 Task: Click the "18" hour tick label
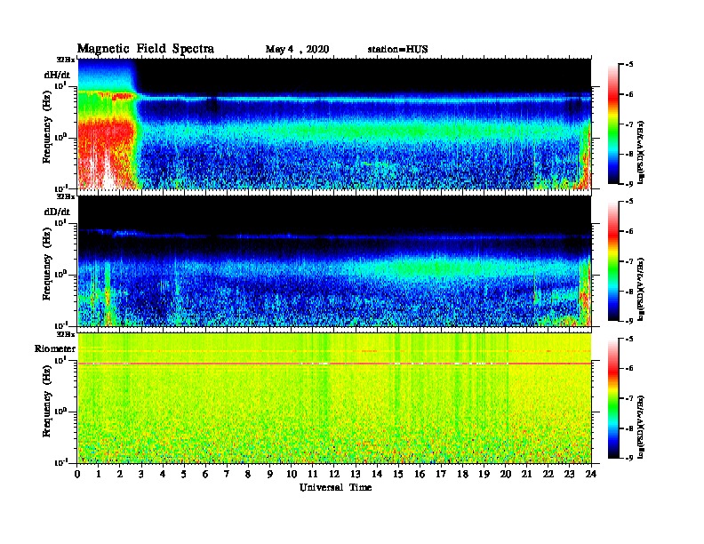point(462,475)
